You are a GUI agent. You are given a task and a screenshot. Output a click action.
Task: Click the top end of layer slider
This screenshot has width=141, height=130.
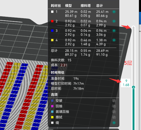(x=134, y=27)
